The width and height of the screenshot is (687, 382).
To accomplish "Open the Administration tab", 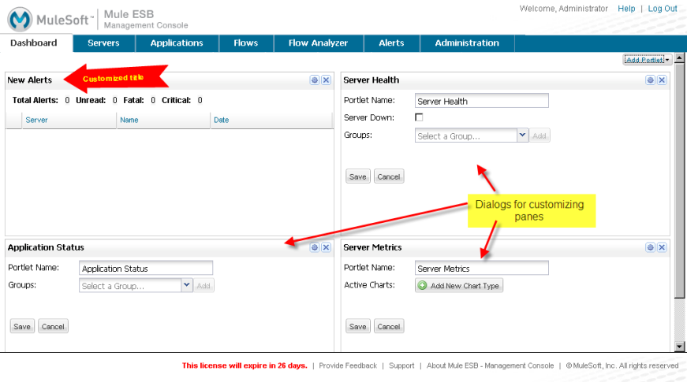I will tap(467, 43).
